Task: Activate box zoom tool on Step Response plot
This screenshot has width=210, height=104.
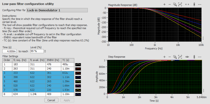Action: [x=175, y=57]
